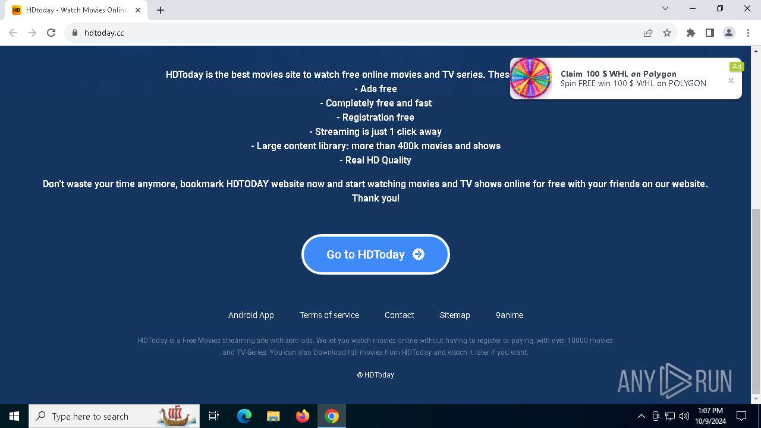Close the Polygon ad popup
The height and width of the screenshot is (428, 761).
731,81
